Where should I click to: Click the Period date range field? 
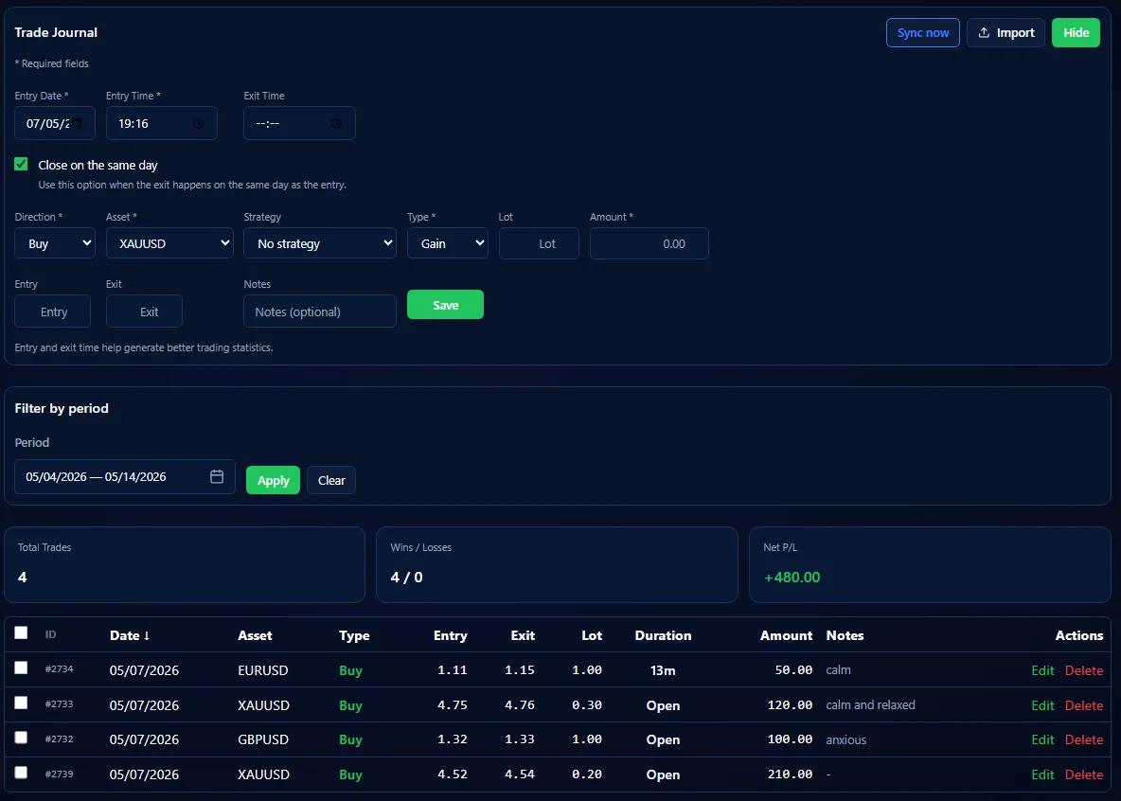[x=125, y=476]
